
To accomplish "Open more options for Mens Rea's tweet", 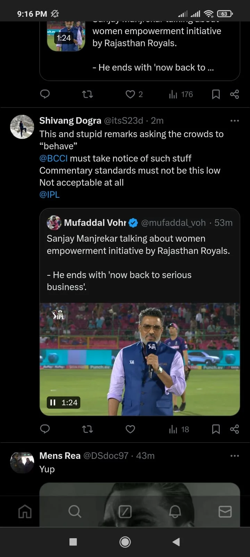I will [234, 456].
